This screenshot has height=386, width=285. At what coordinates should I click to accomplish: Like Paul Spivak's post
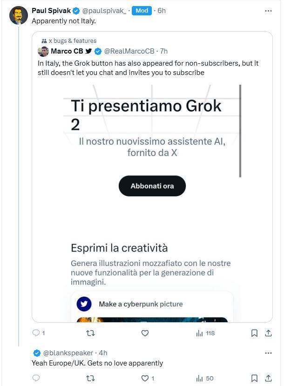[x=145, y=333]
